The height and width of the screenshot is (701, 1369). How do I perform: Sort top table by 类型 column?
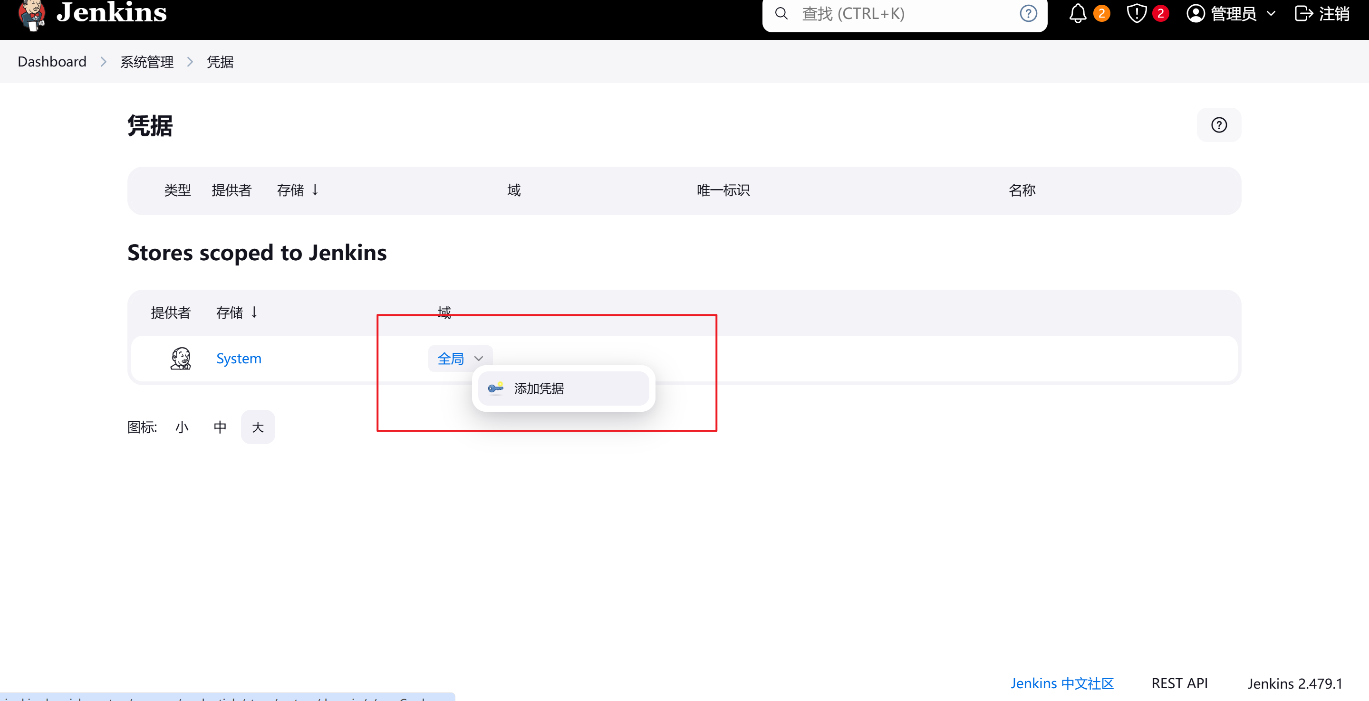click(x=177, y=190)
